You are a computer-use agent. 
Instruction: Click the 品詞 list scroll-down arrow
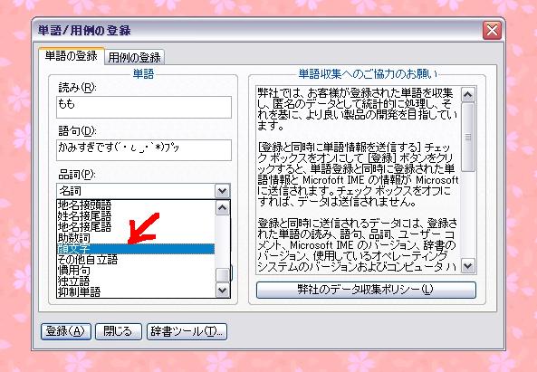pos(223,291)
